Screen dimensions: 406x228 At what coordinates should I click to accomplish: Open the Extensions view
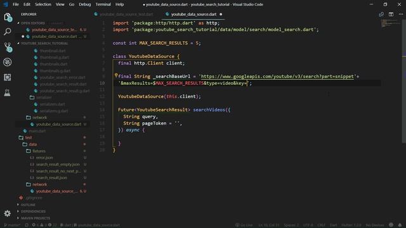coord(8,77)
